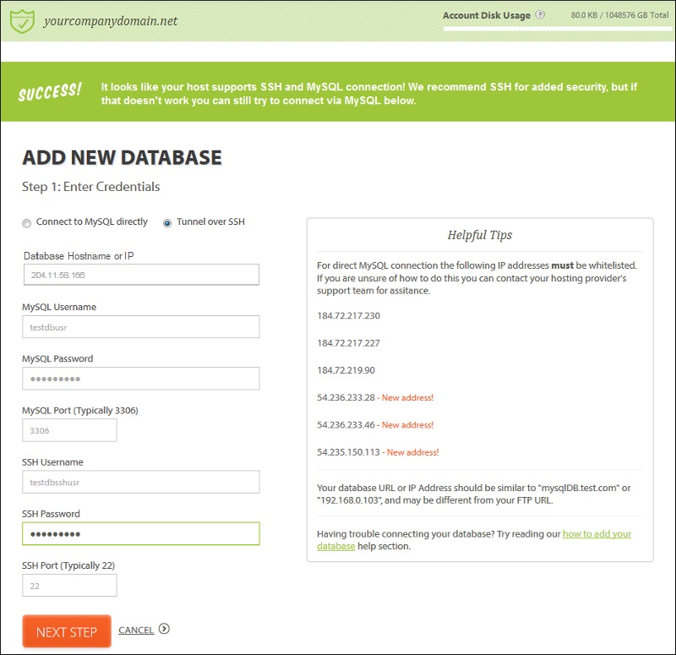The width and height of the screenshot is (676, 655).
Task: Click the Cancel link
Action: coord(136,630)
